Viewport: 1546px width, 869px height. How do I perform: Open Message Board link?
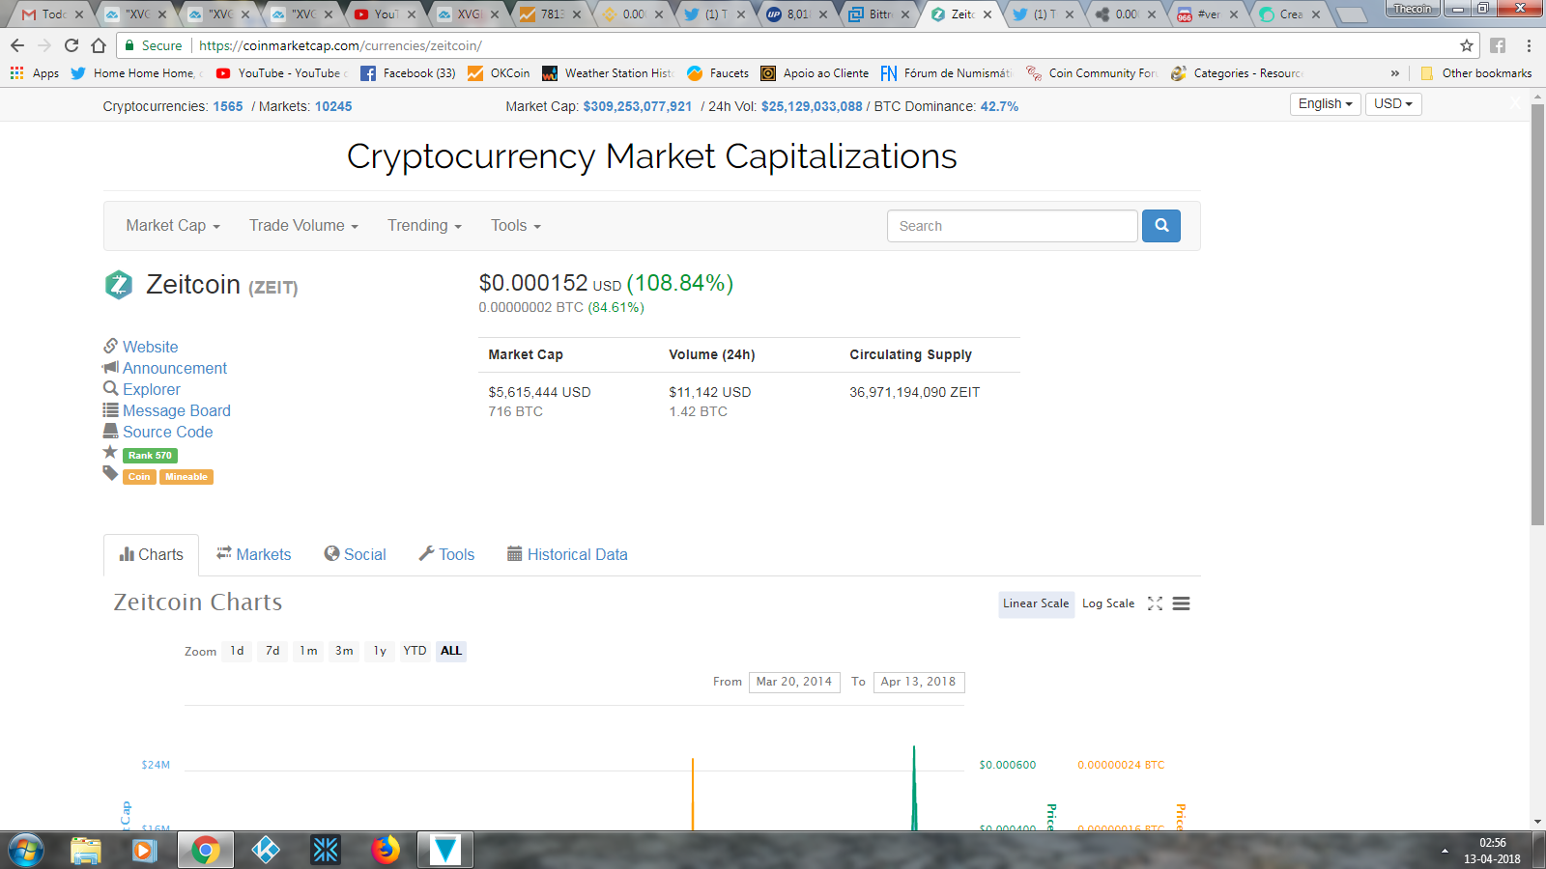(177, 410)
